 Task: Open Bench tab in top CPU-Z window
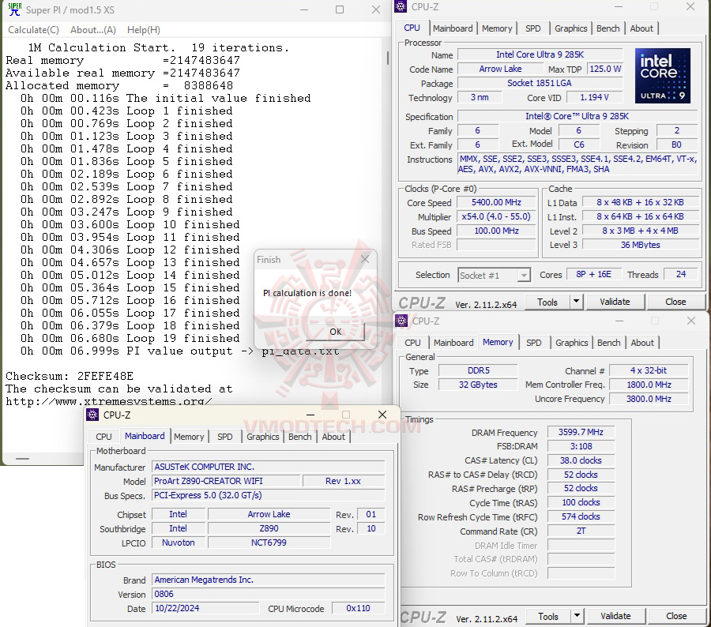point(608,28)
